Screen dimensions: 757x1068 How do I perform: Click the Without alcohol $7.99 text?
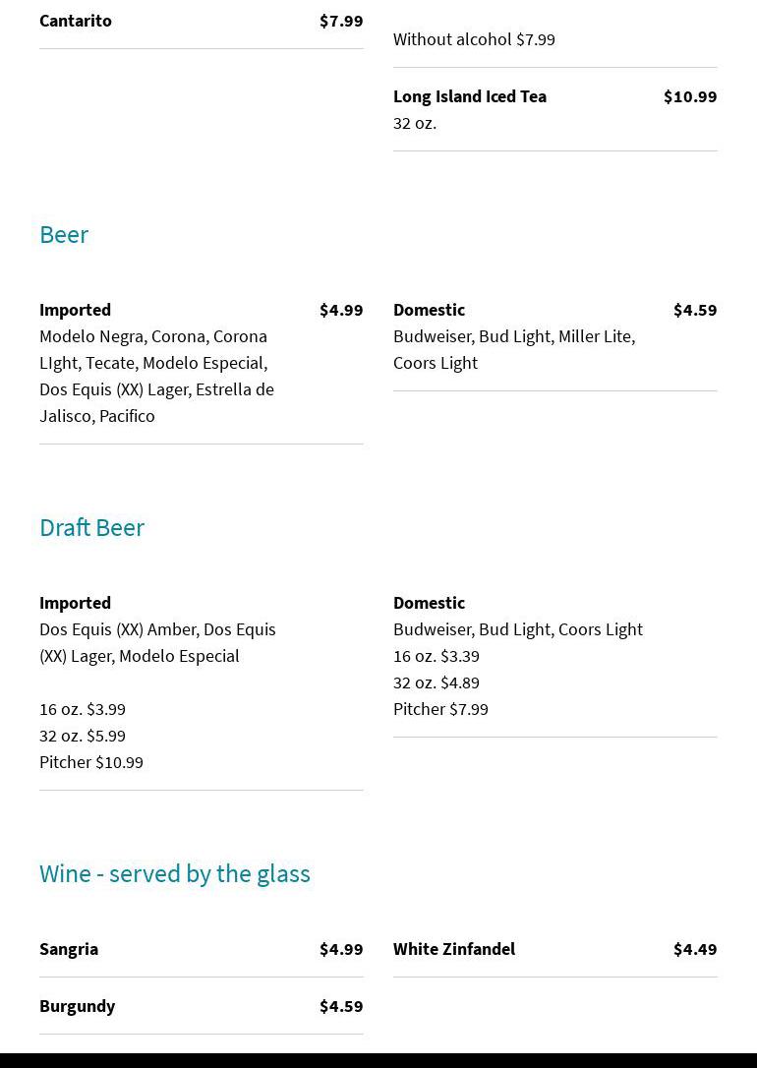(x=474, y=39)
